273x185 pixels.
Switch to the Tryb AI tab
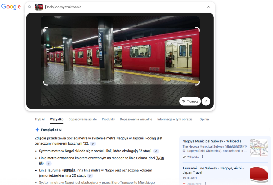(40, 119)
